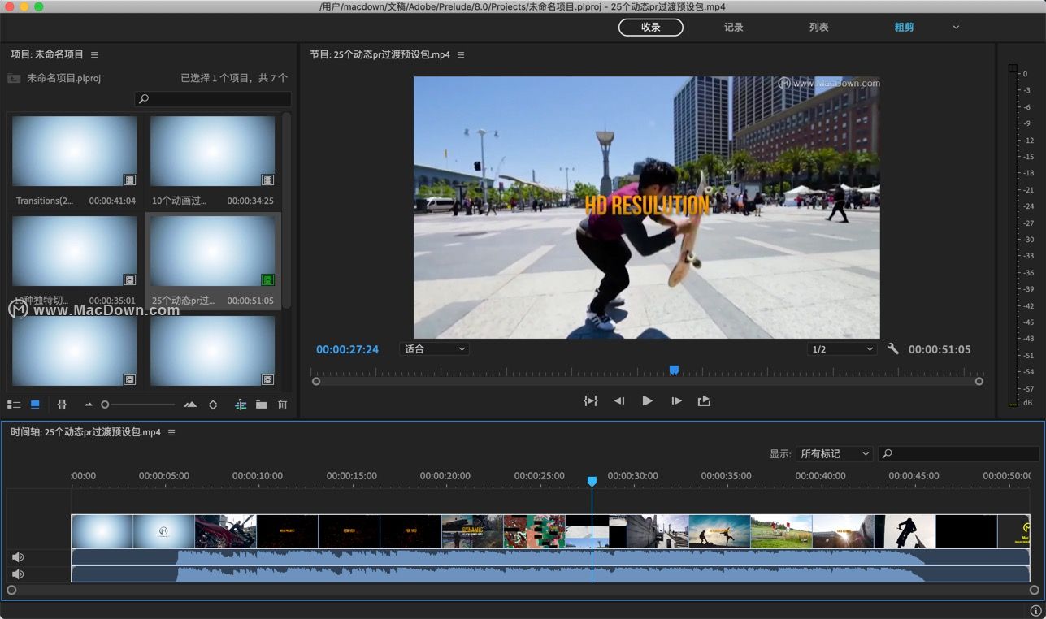
Task: Create a new bin folder
Action: click(261, 405)
